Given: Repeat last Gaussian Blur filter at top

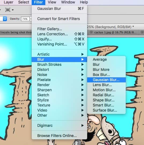Looking at the screenshot, I should [x=59, y=9].
